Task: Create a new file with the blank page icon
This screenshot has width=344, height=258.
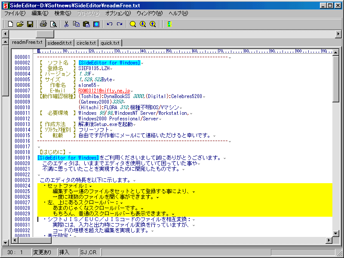Action: click(x=10, y=24)
